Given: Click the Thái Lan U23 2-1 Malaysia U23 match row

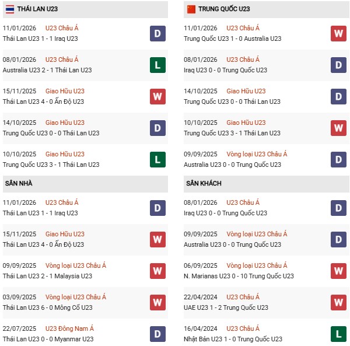Looking at the screenshot, I should click(x=48, y=276).
